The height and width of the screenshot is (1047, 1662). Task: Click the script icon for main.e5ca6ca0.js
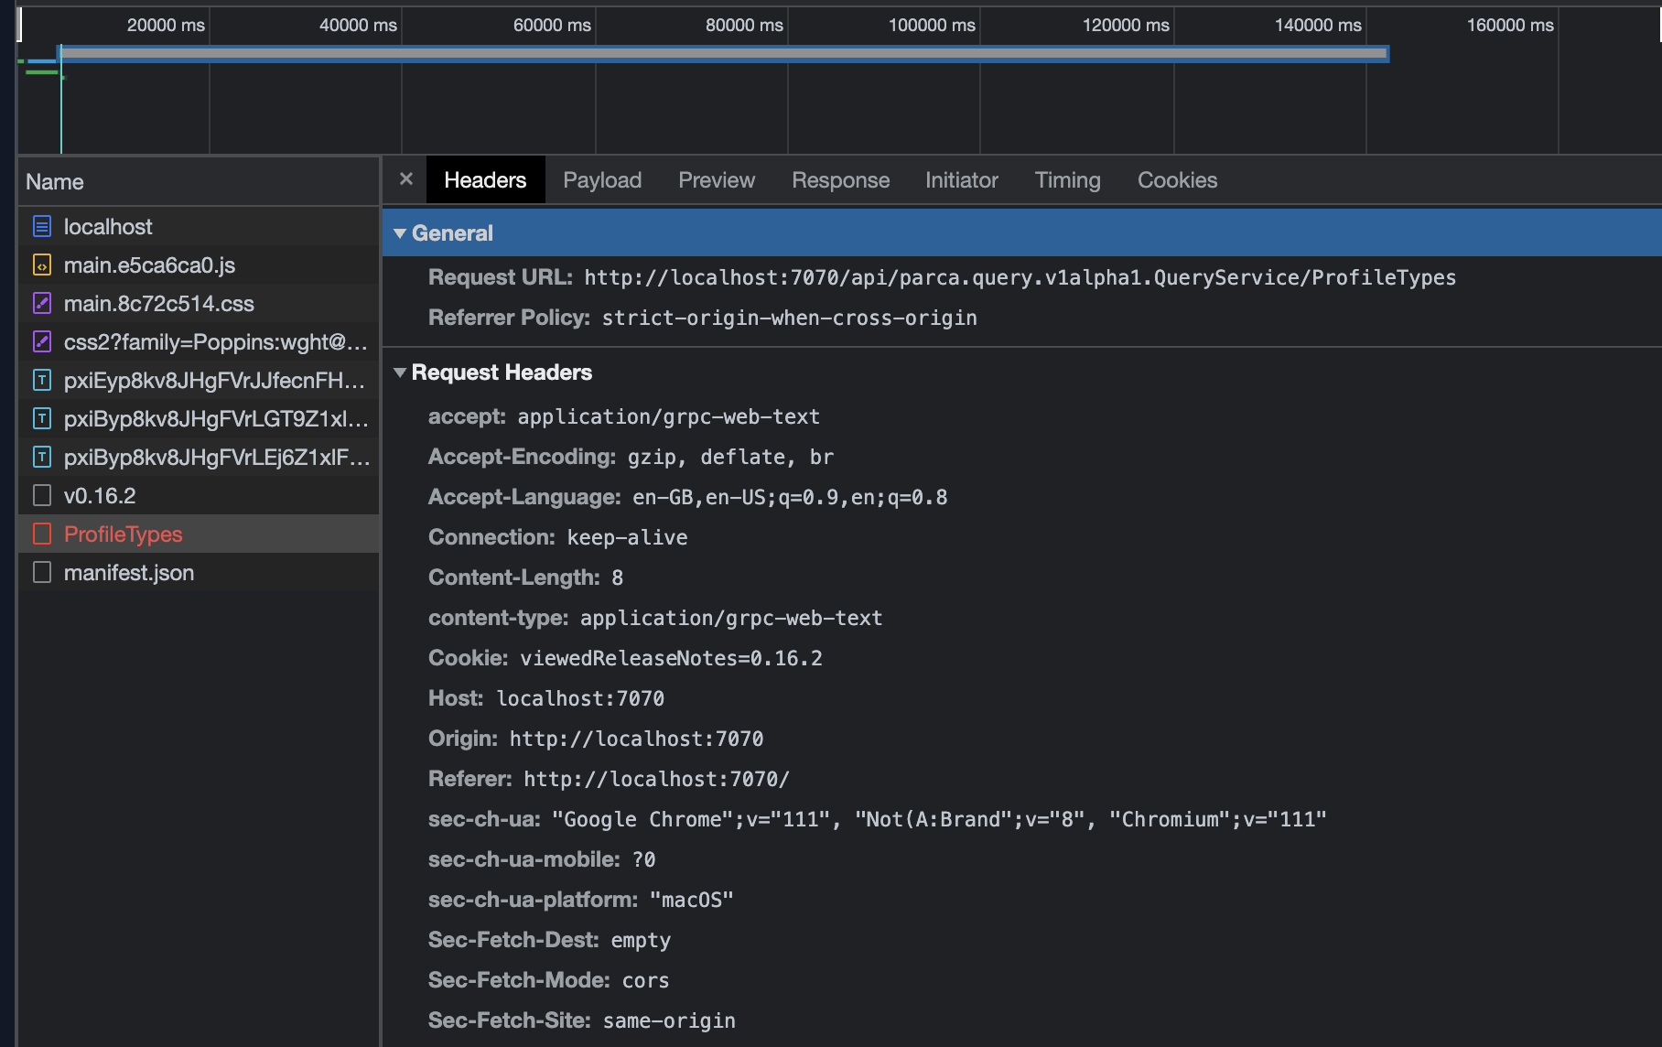point(41,264)
